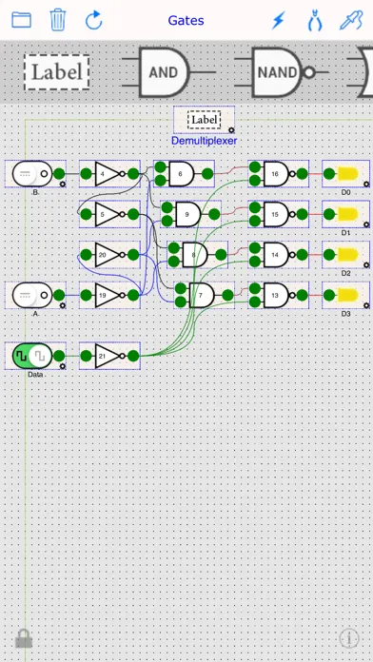Toggle the Data clock switch
Screen dimensions: 373x662
click(x=32, y=356)
